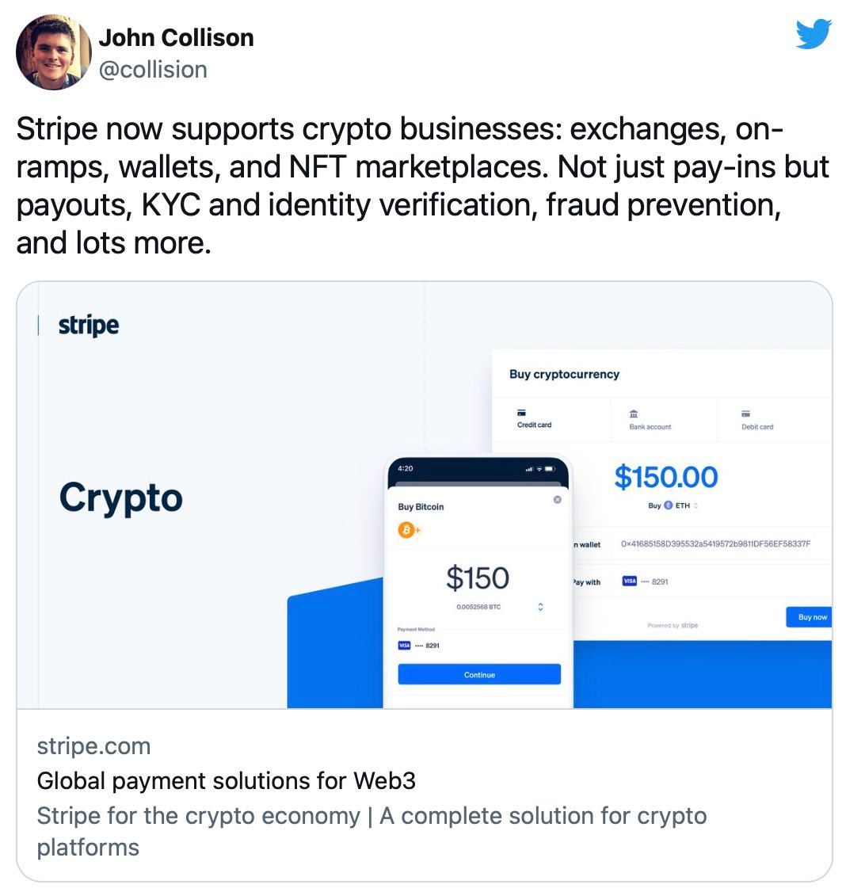
Task: Toggle the BTC amount stepper arrows
Action: tap(540, 607)
